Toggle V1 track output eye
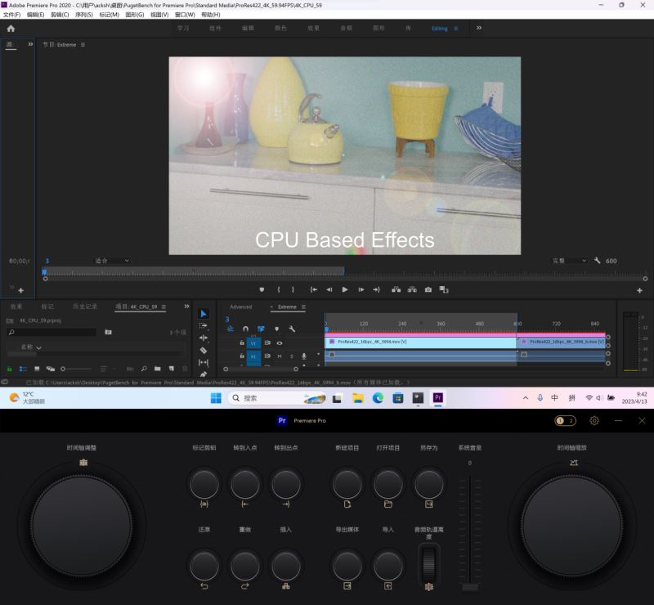This screenshot has width=654, height=605. pyautogui.click(x=280, y=343)
